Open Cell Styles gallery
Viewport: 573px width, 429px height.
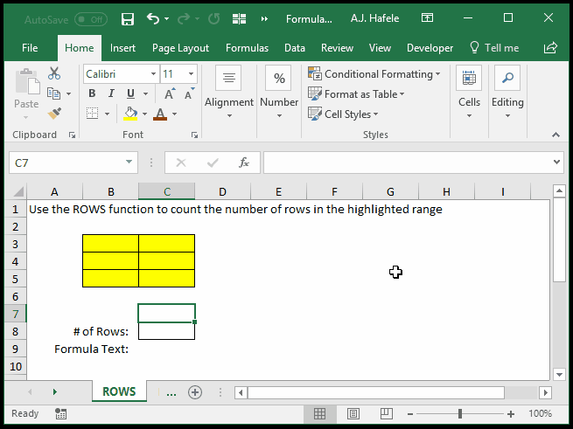pyautogui.click(x=343, y=114)
